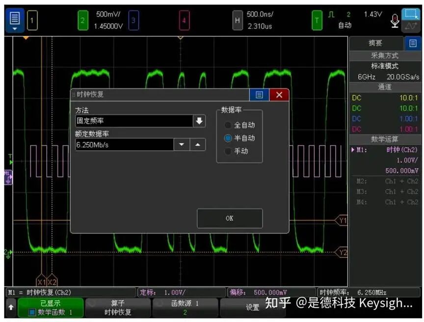Click the orange trigger position marker at top
This screenshot has height=322, width=424.
tap(26, 38)
